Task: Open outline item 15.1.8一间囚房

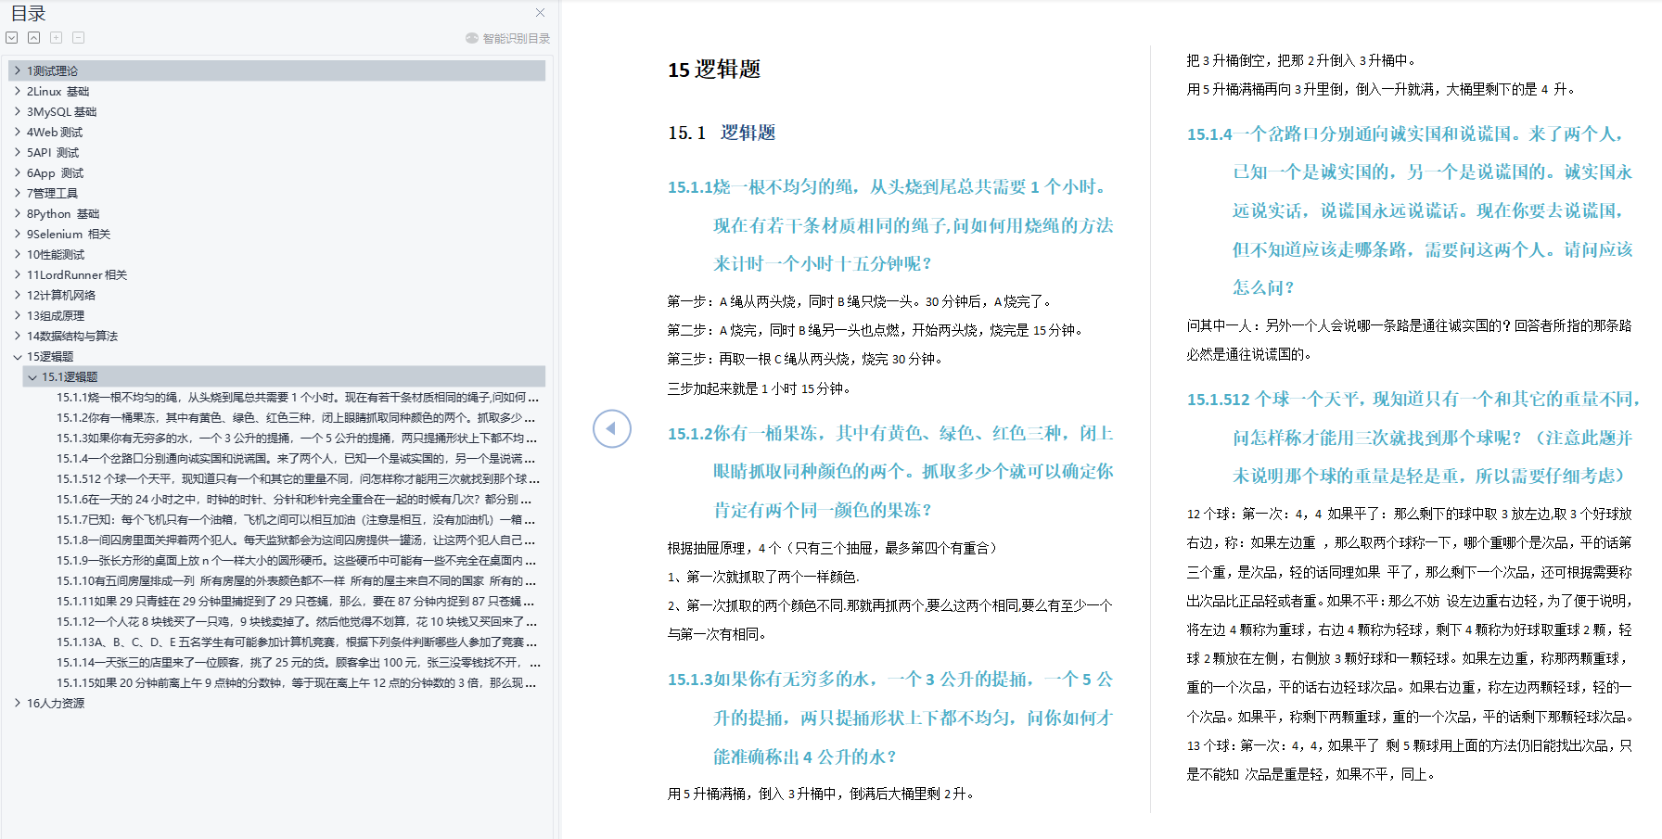Action: coord(297,540)
